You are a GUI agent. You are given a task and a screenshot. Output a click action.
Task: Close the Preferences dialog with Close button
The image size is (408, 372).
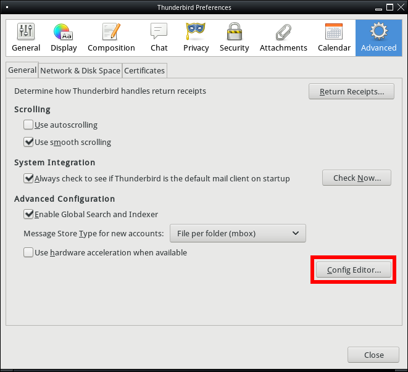point(373,355)
